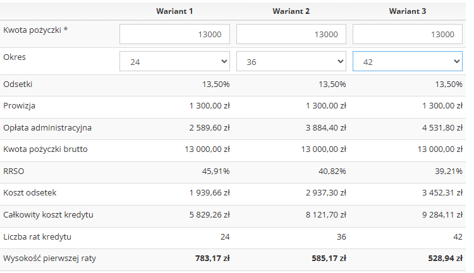Click the 9 284,11 zł total cost value
This screenshot has height=273, width=474.
coord(442,215)
